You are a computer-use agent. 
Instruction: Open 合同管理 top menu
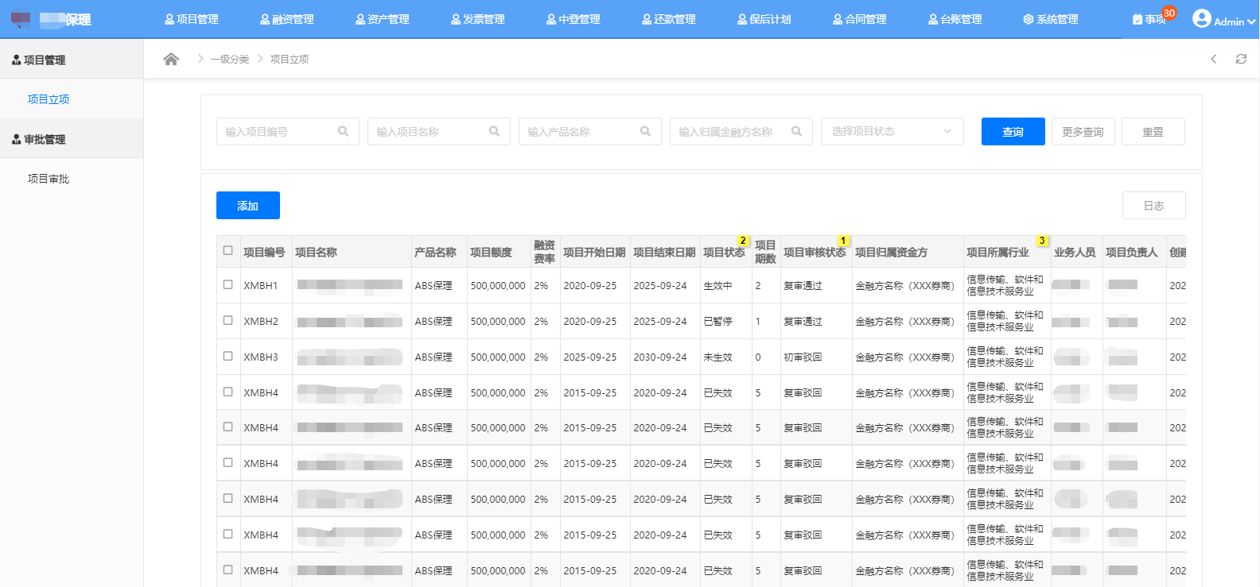860,19
